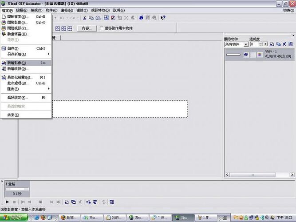Viewport: 296px width, 222px height.
Task: Go to previous frame button
Action: tap(29, 202)
